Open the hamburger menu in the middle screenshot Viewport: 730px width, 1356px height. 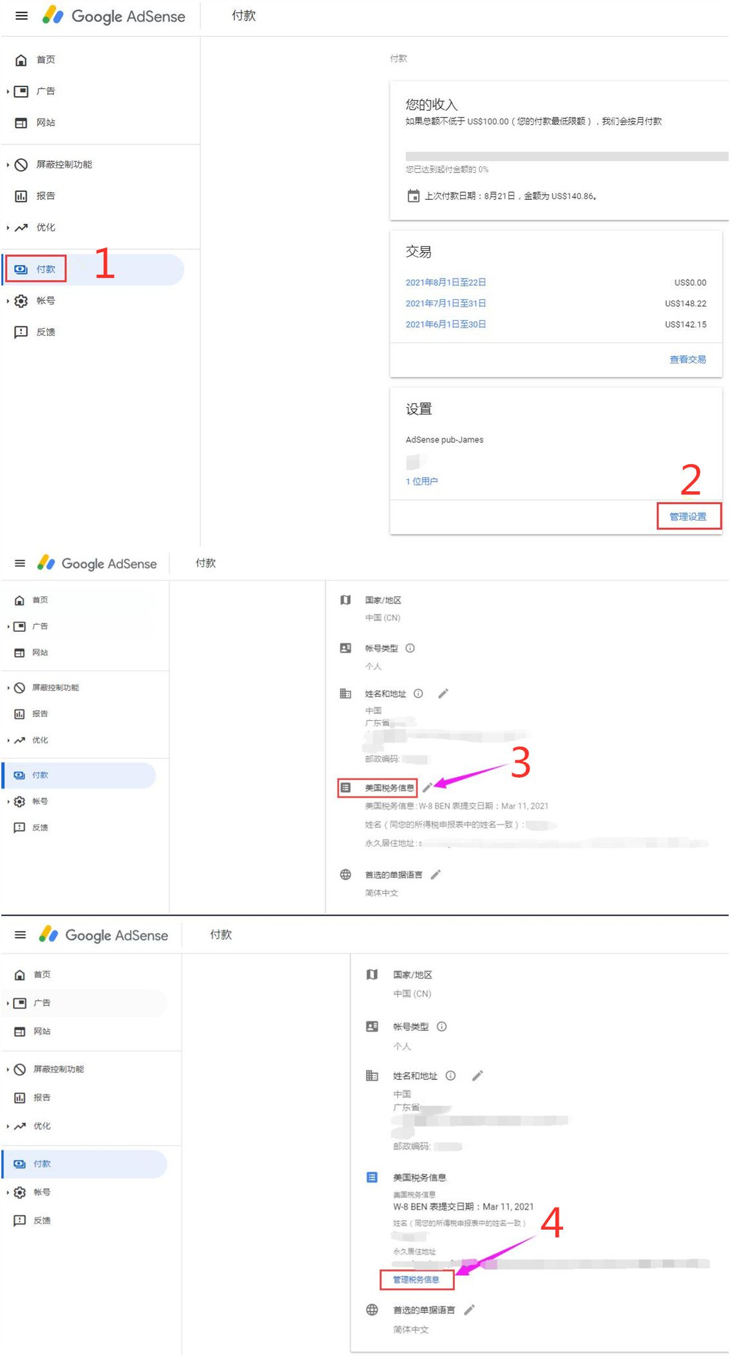pos(20,564)
